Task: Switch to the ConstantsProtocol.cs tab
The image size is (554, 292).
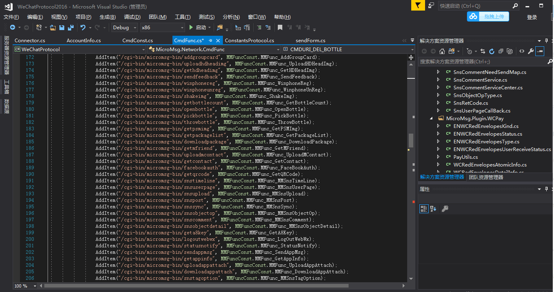Action: pyautogui.click(x=249, y=41)
